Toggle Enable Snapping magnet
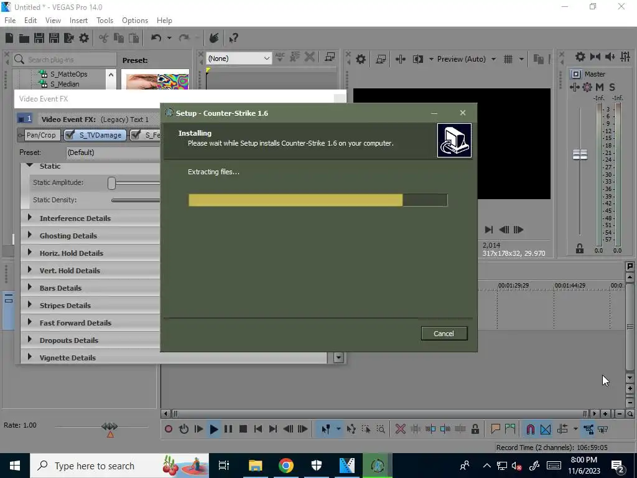This screenshot has height=478, width=637. point(530,429)
